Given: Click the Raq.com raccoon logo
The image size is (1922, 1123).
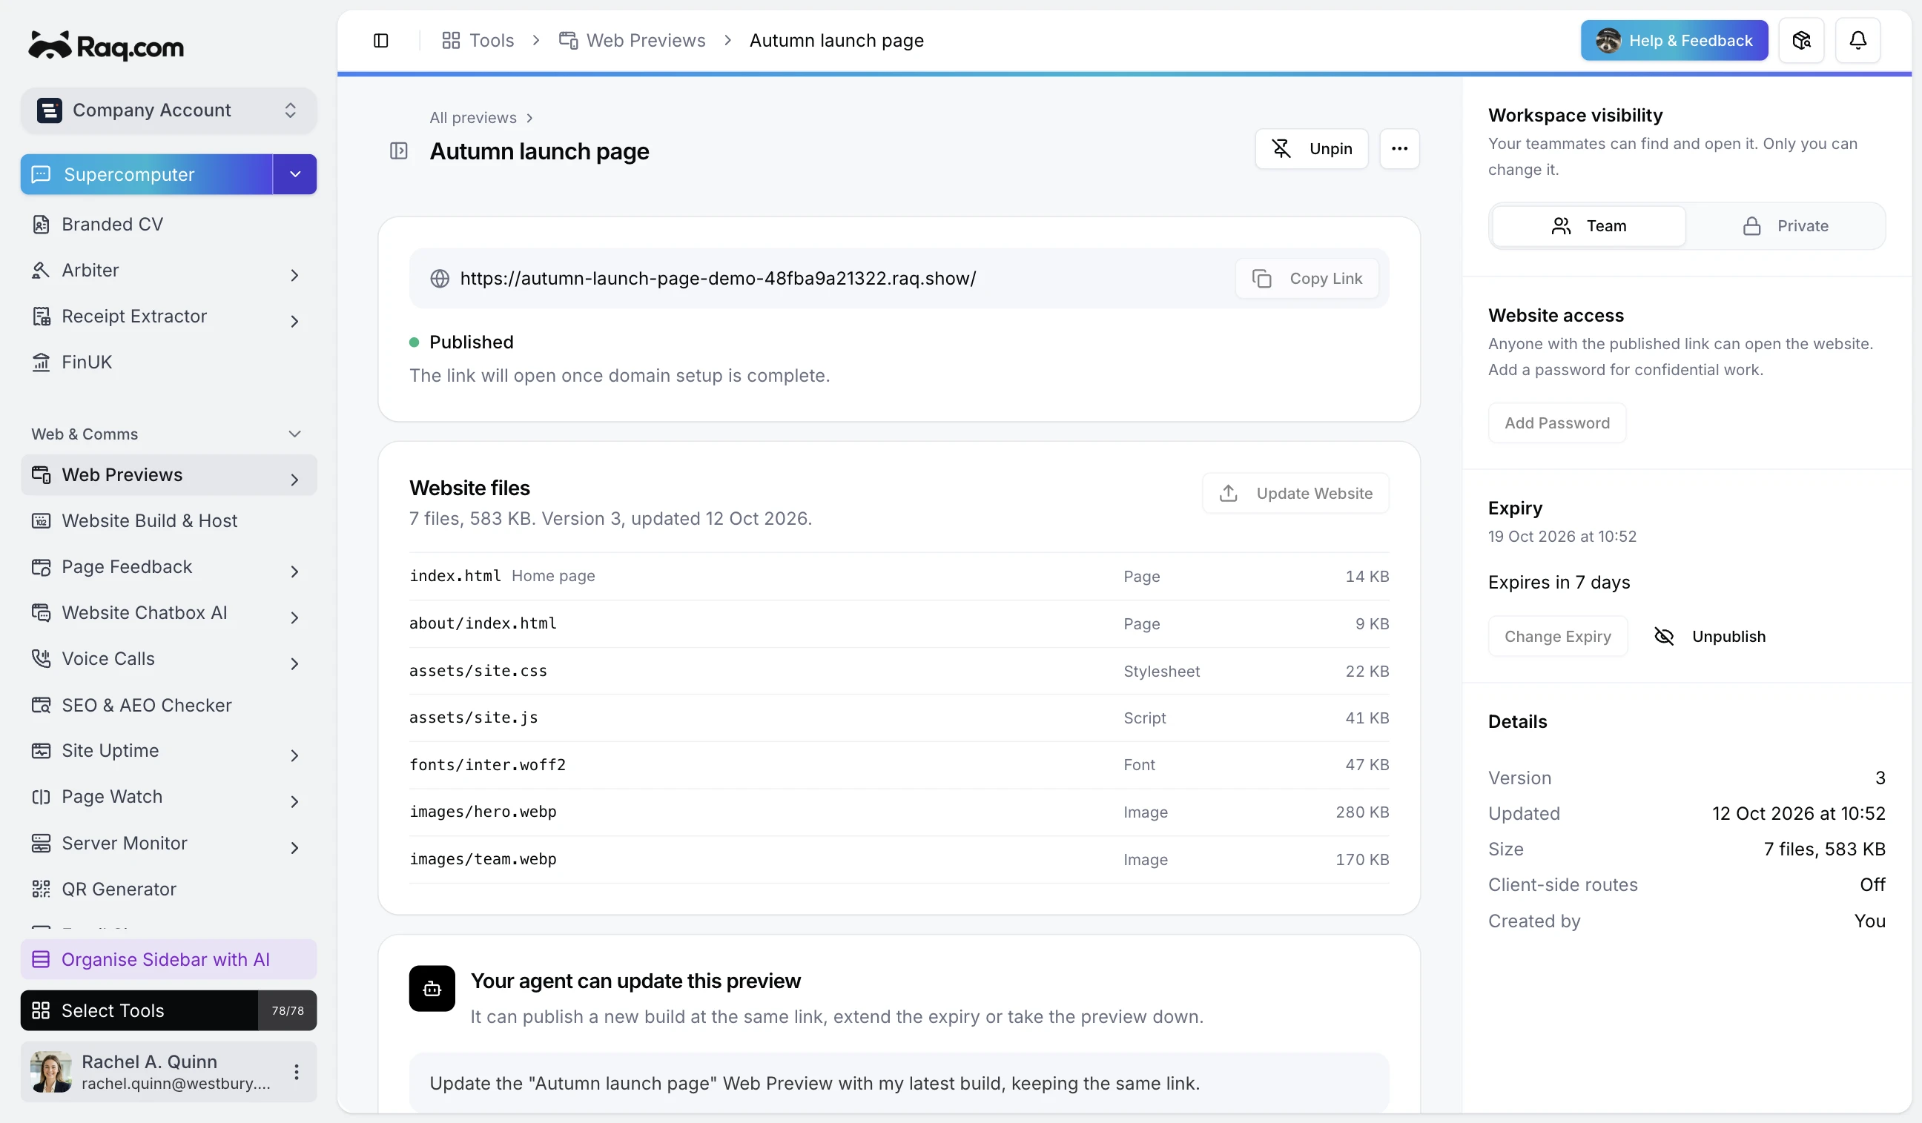Looking at the screenshot, I should tap(106, 46).
